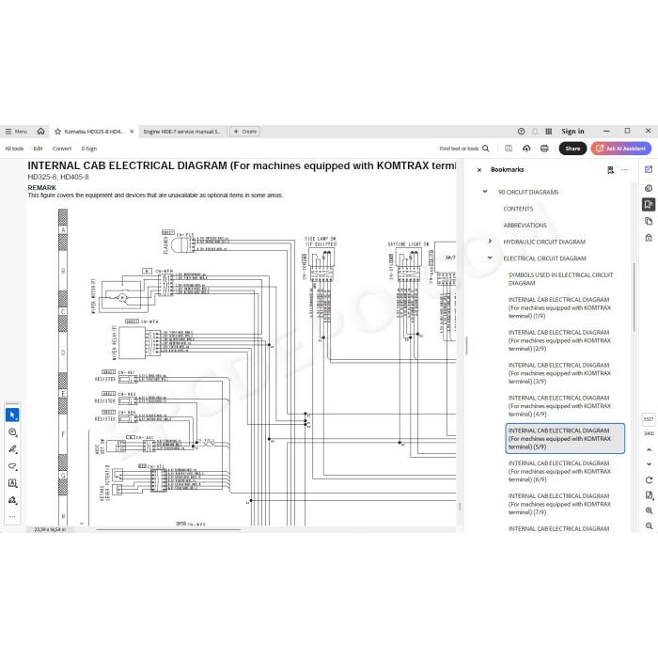Click the Create button
Viewport: 658px width, 658px height.
click(245, 132)
